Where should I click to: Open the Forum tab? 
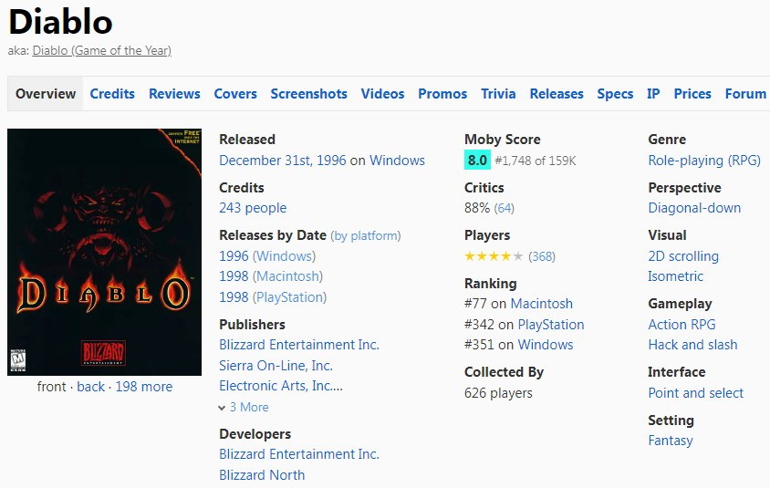745,94
